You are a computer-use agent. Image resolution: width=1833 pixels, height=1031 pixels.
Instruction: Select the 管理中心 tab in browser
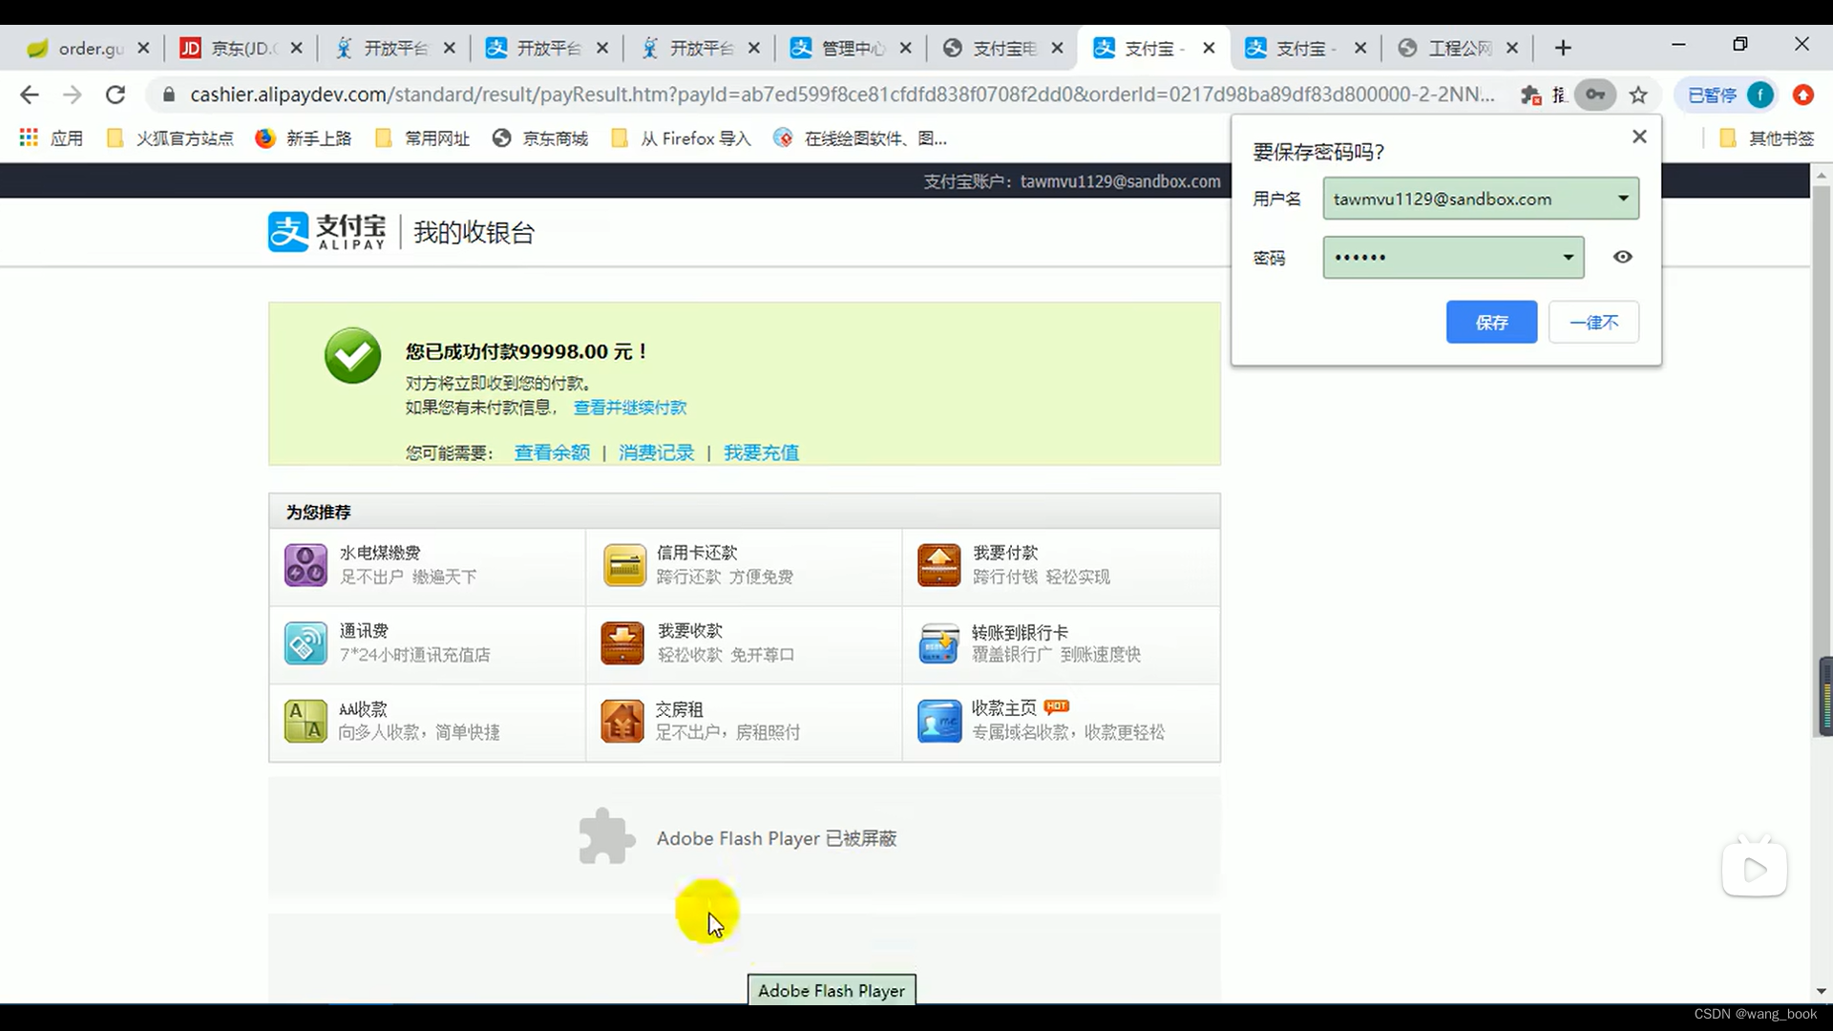click(x=846, y=48)
